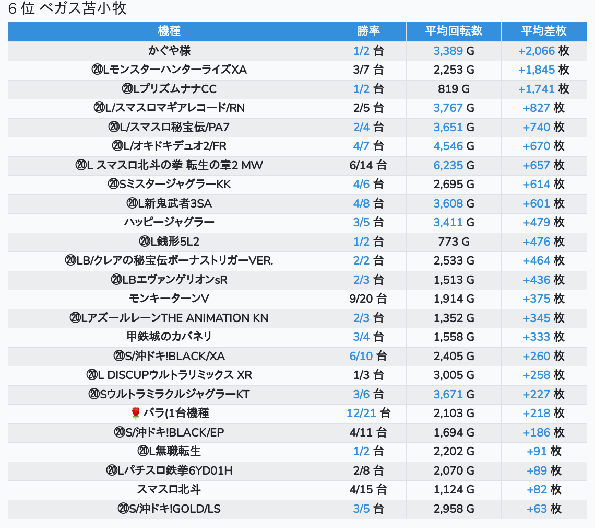Select the 6,235 G average spins value

pyautogui.click(x=448, y=165)
